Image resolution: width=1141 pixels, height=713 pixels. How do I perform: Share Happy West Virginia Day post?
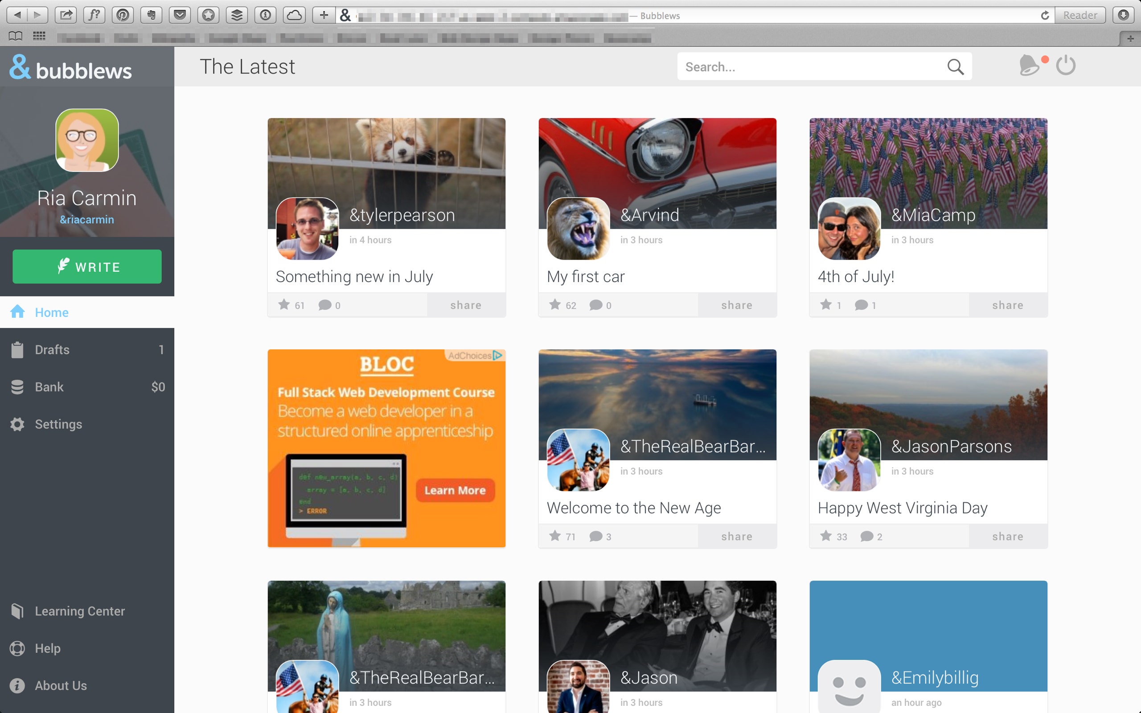1008,537
